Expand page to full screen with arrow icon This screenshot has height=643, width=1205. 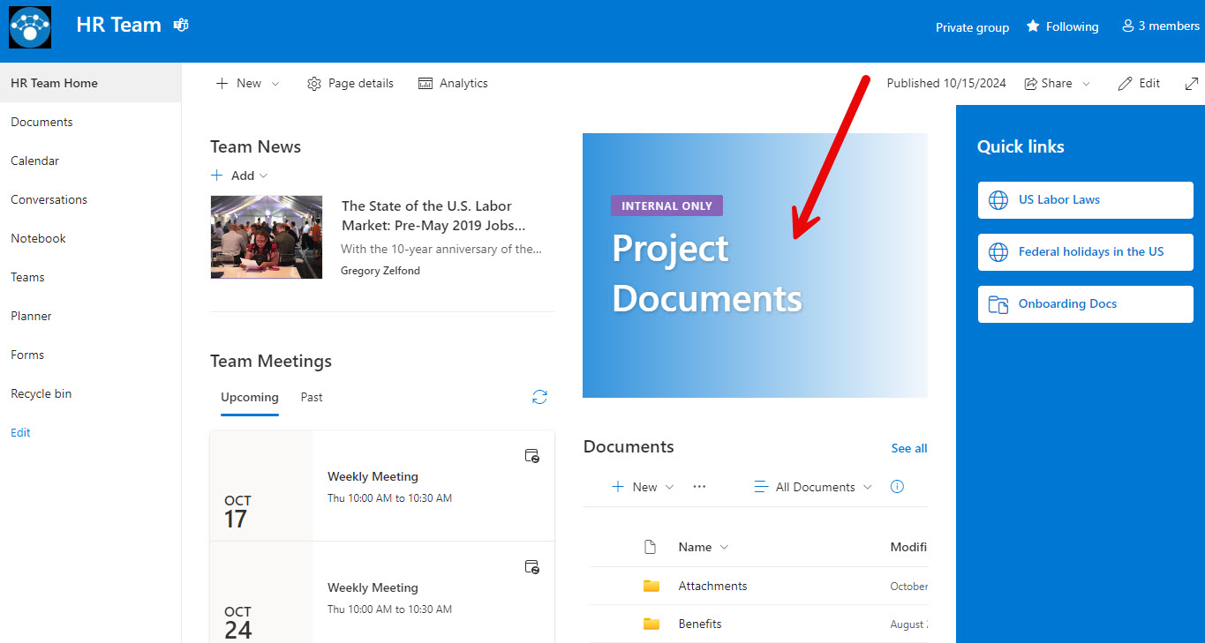[1192, 84]
